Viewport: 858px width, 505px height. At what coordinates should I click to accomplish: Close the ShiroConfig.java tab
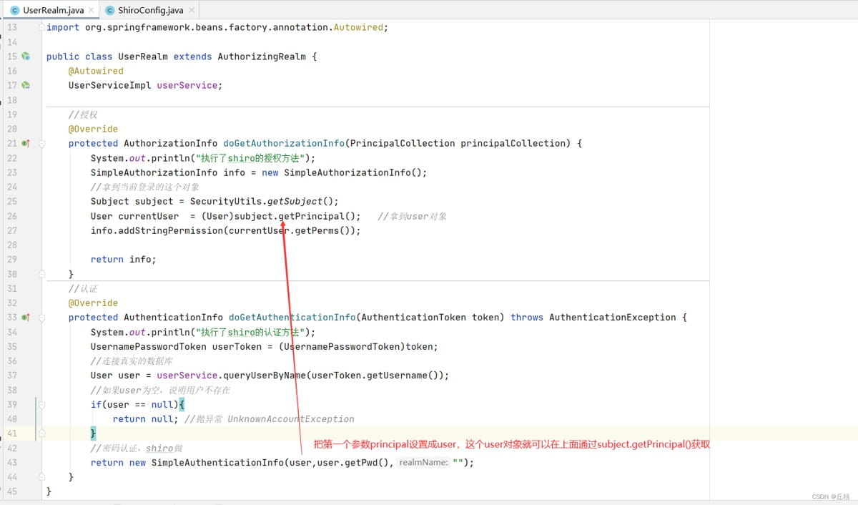click(191, 10)
